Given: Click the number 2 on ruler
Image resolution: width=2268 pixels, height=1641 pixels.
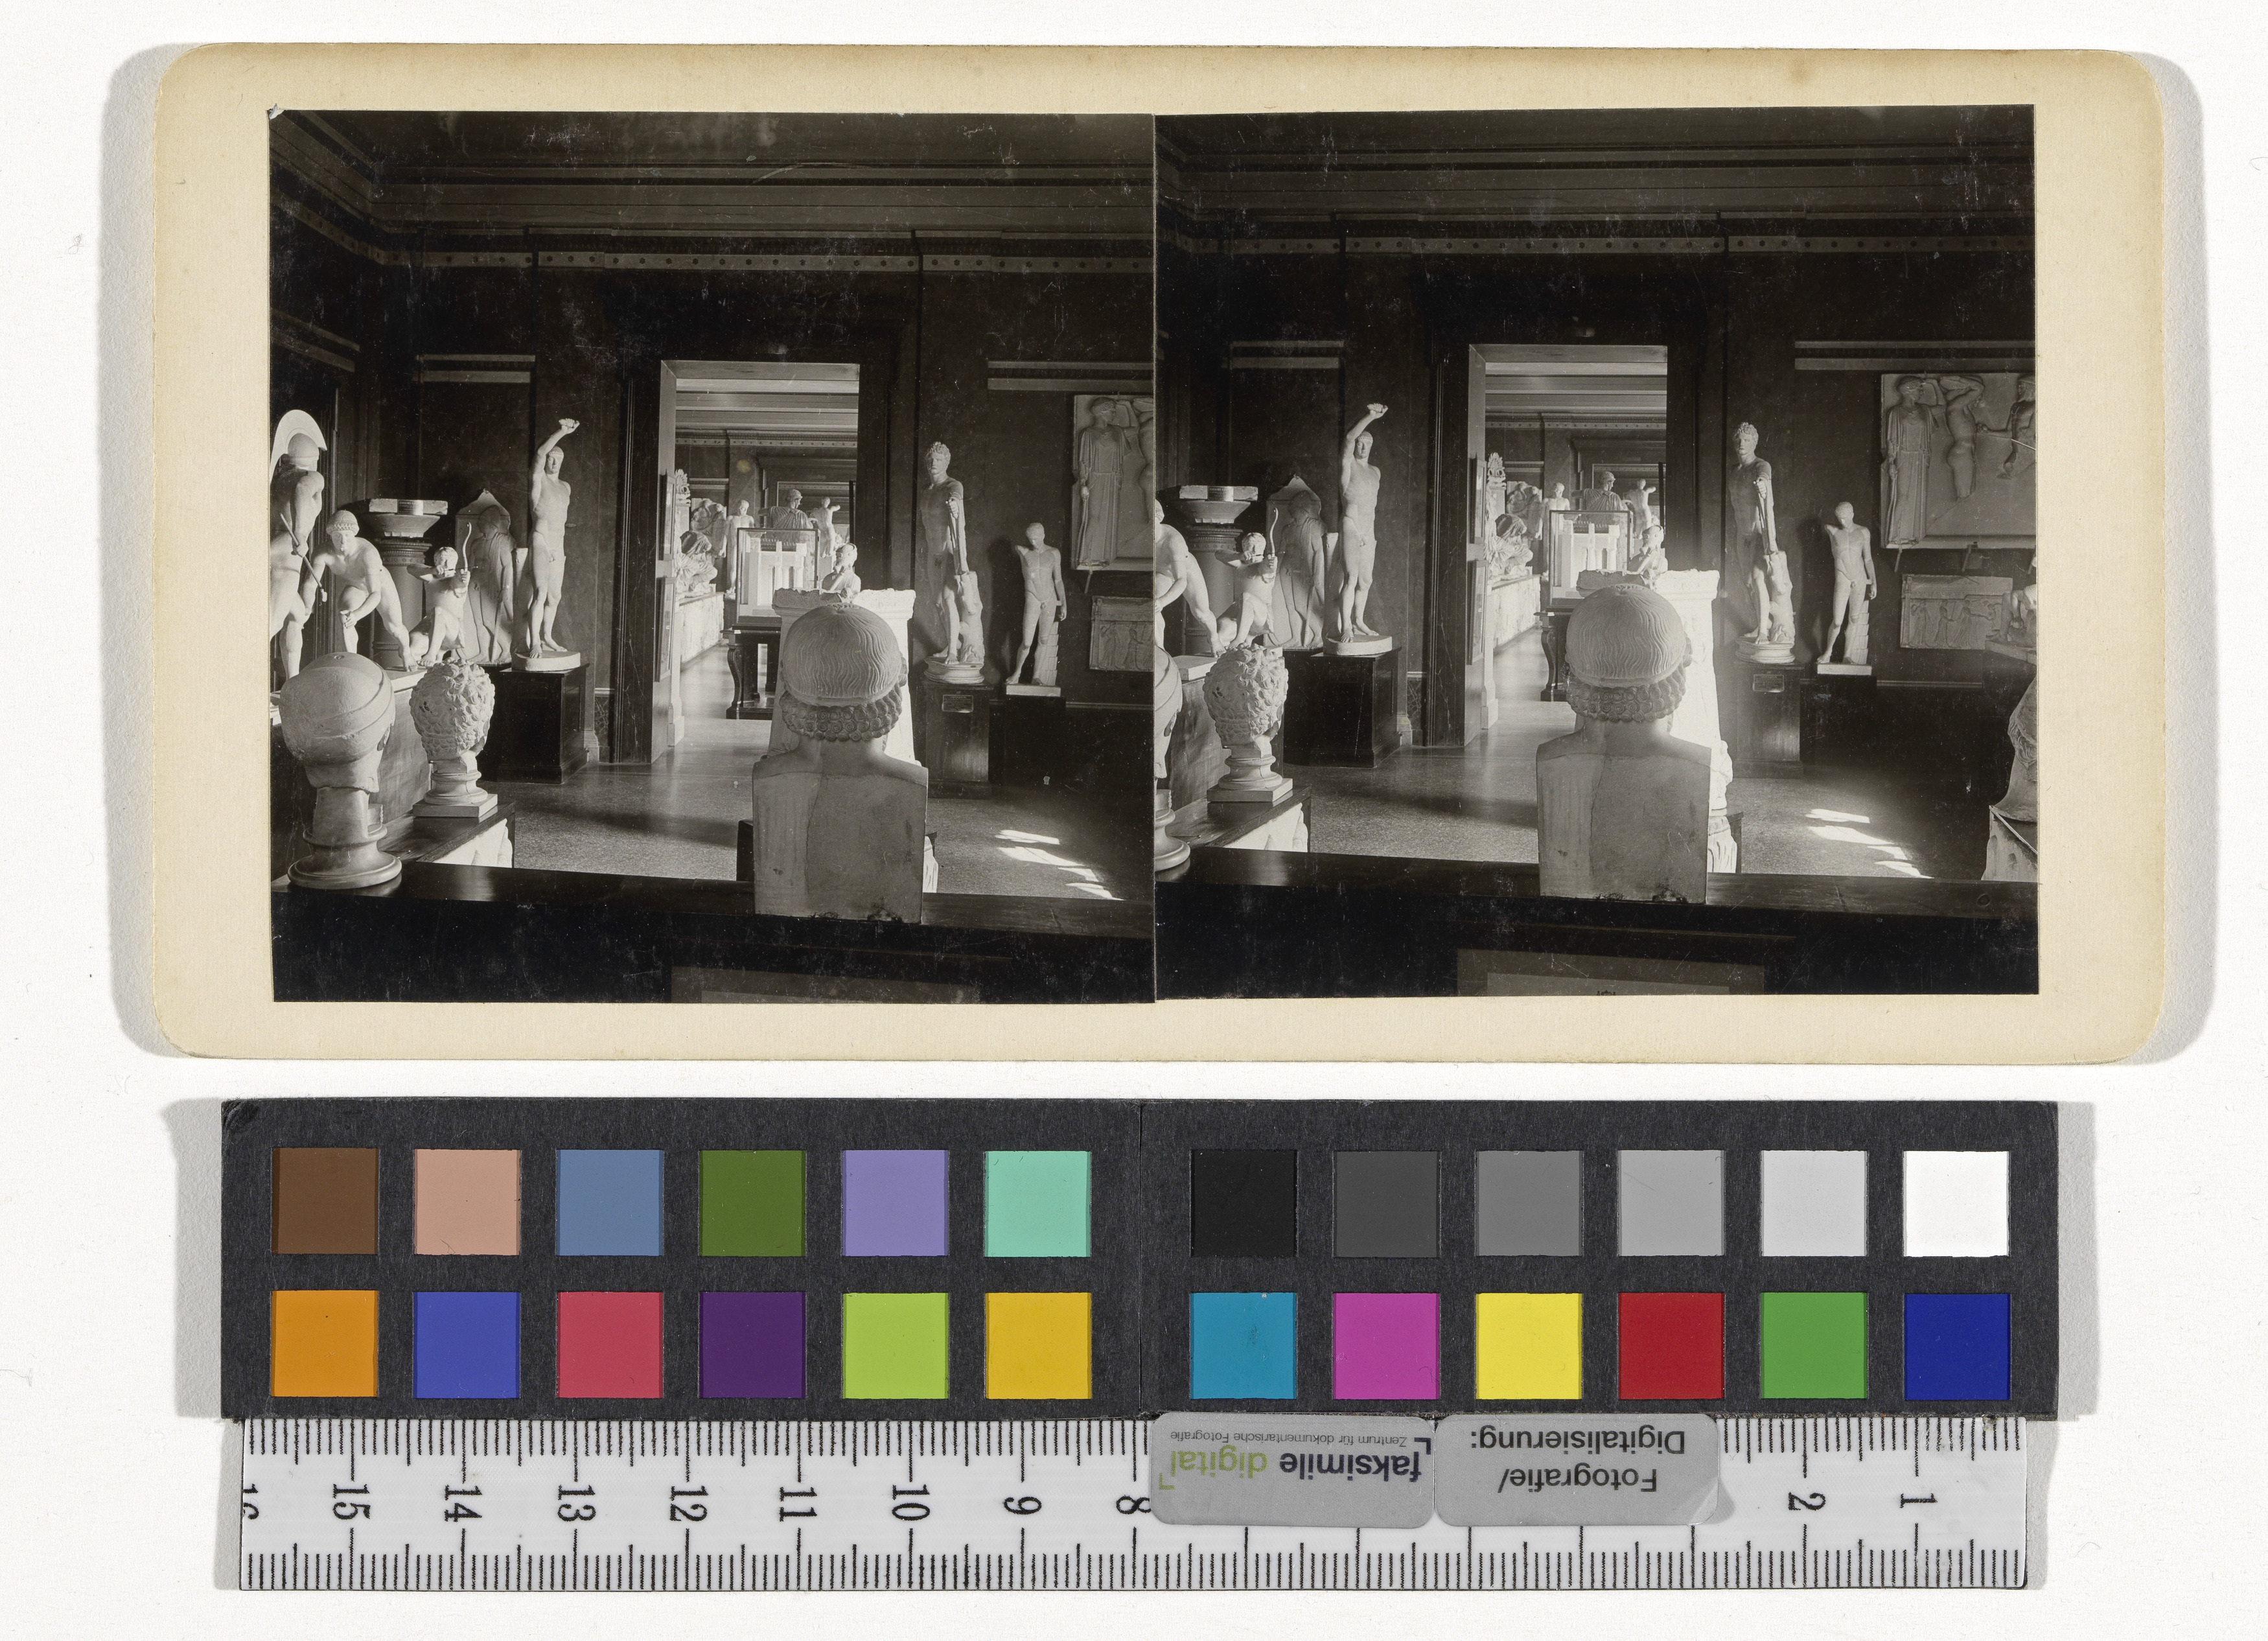Looking at the screenshot, I should pos(1807,1501).
